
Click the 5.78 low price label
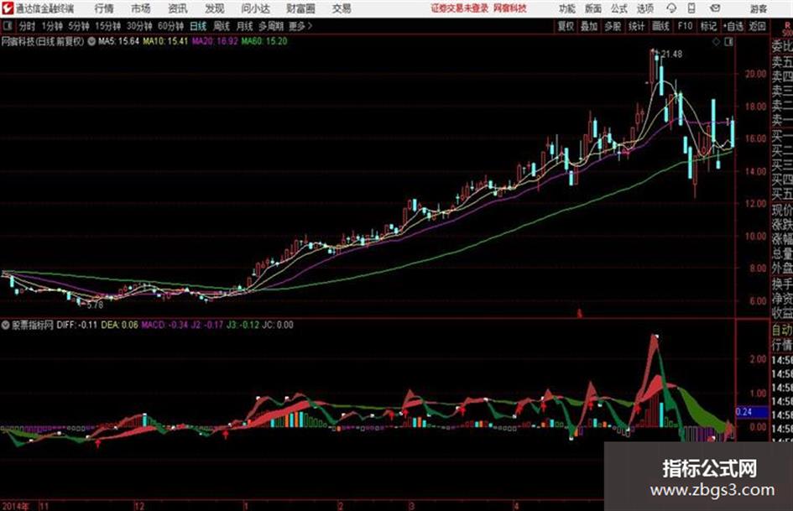[x=95, y=305]
